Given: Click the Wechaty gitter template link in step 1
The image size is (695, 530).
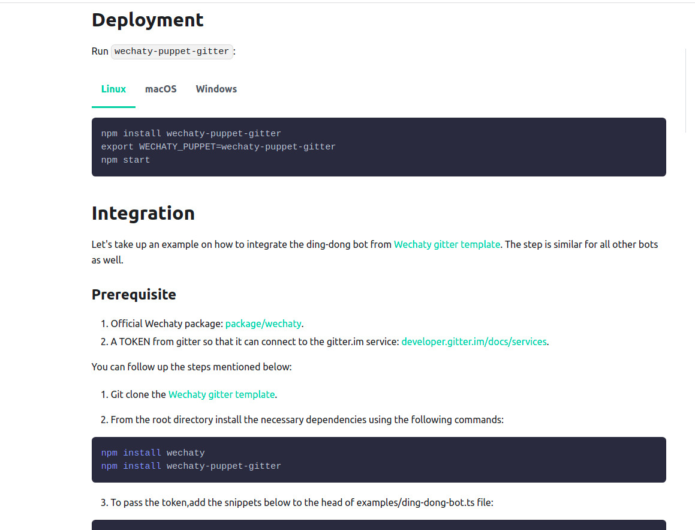Looking at the screenshot, I should click(221, 394).
